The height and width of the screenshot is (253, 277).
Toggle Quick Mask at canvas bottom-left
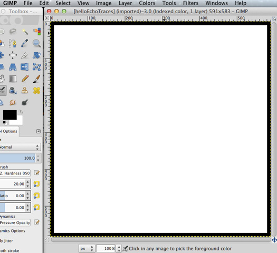click(x=47, y=240)
